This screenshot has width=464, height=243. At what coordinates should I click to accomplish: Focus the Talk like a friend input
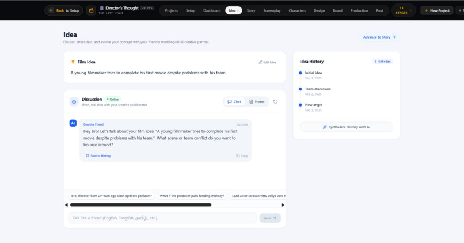click(x=162, y=218)
